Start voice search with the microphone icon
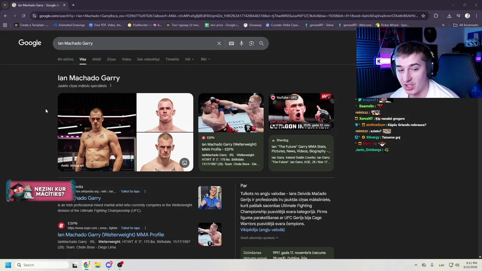This screenshot has height=271, width=482. coord(241,43)
